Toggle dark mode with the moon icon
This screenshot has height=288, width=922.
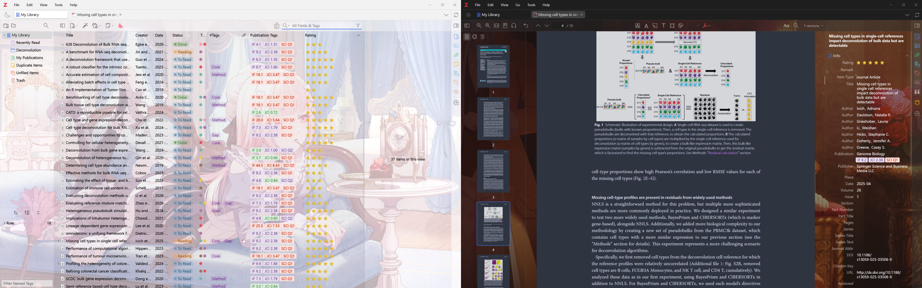tap(7, 15)
